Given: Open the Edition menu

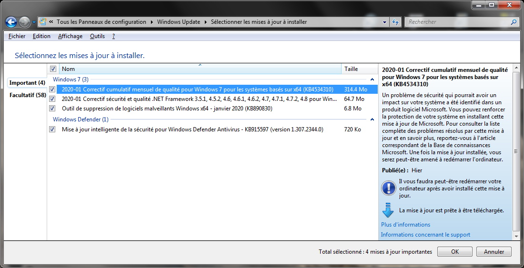Looking at the screenshot, I should click(x=41, y=36).
